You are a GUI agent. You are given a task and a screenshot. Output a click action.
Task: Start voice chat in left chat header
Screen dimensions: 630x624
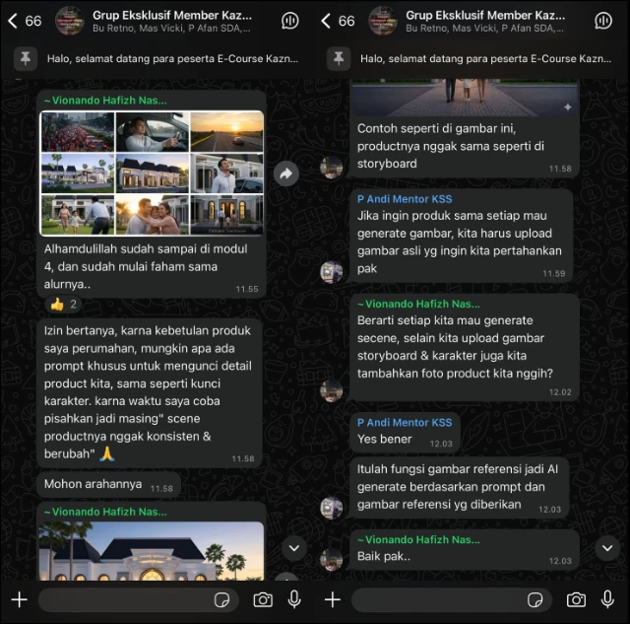point(289,21)
